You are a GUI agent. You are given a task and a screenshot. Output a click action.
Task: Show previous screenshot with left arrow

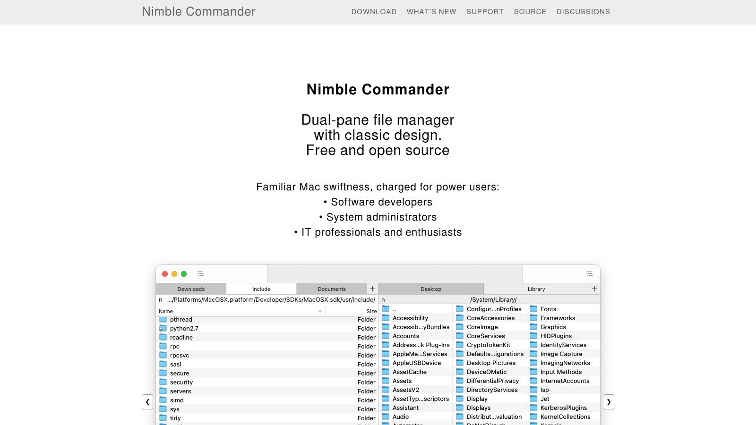coord(147,402)
